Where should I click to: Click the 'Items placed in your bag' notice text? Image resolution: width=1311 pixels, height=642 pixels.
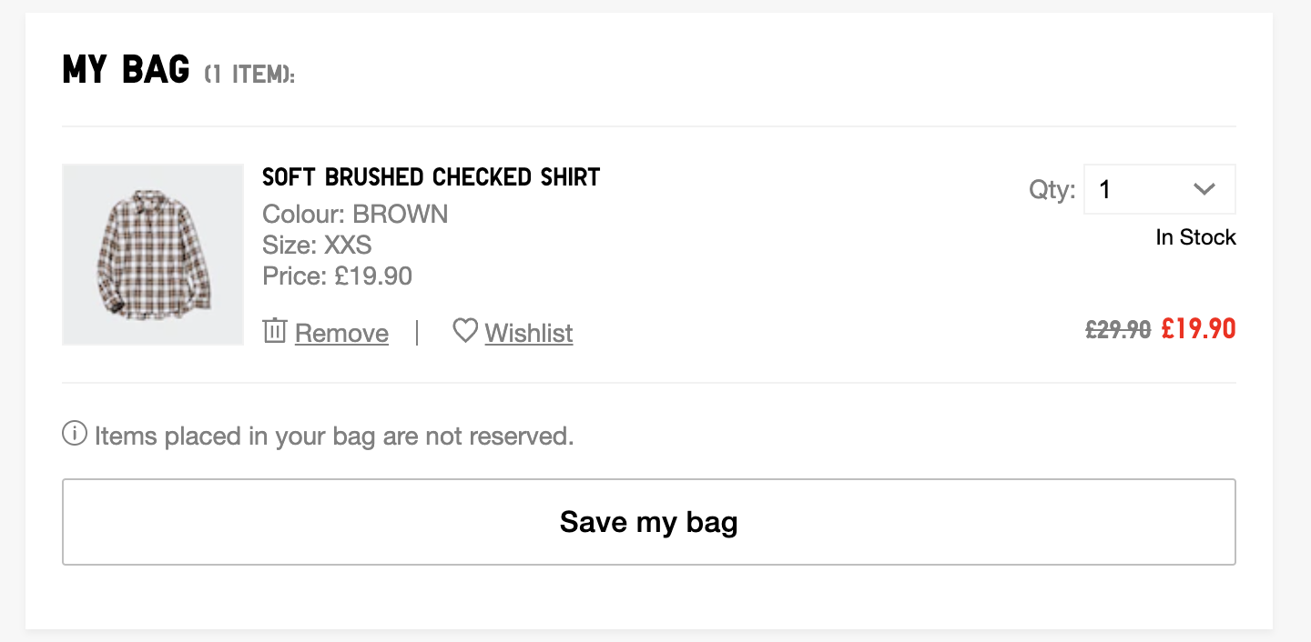[x=334, y=436]
